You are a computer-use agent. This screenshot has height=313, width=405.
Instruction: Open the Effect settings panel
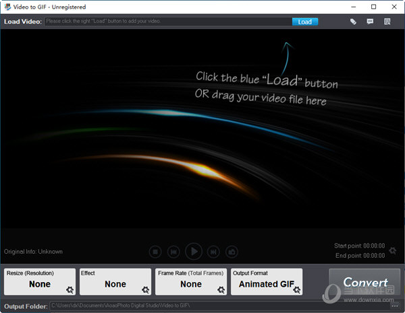[115, 281]
